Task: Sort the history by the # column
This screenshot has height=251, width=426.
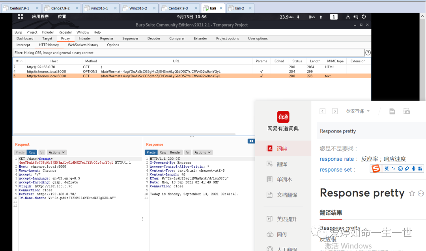Action: (x=19, y=61)
